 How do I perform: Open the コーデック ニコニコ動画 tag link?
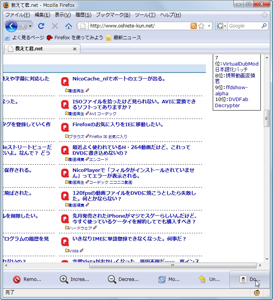point(111,182)
